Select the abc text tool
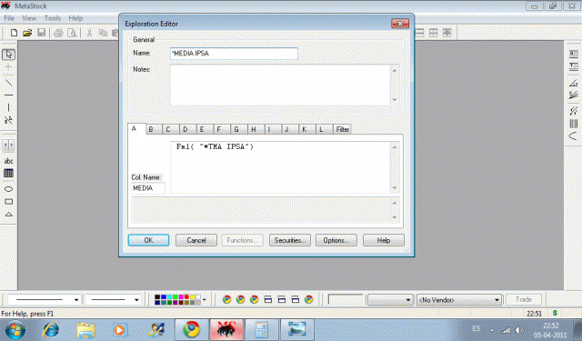Viewport: 582px width, 341px height. pos(8,161)
